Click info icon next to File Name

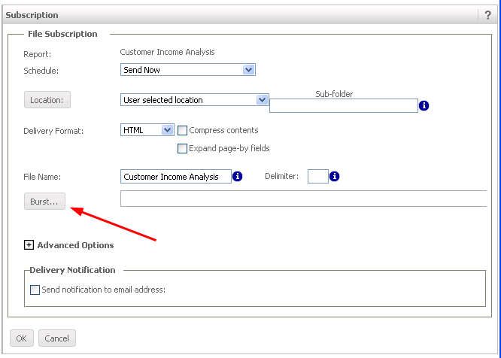coord(238,177)
